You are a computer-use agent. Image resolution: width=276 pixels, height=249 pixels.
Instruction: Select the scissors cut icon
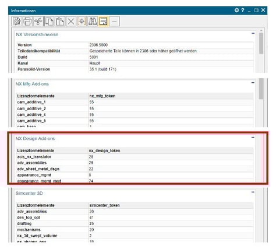tap(38, 21)
